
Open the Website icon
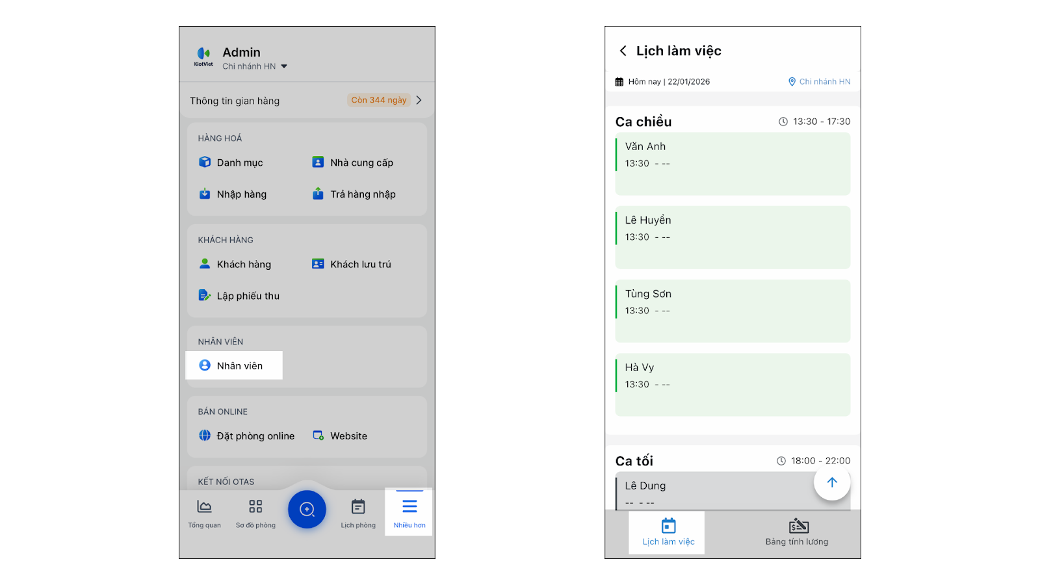(318, 435)
